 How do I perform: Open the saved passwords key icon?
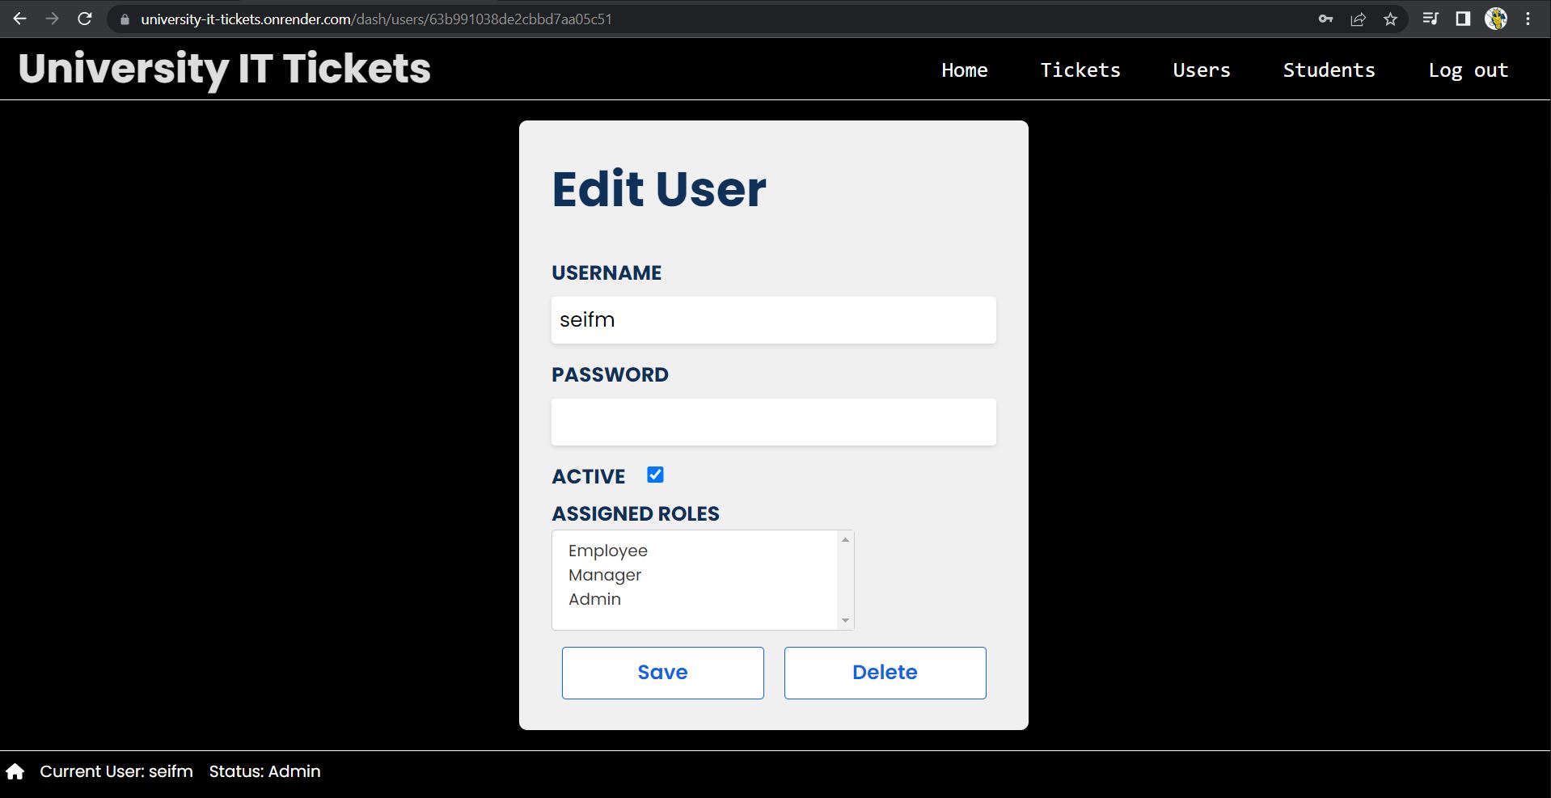(x=1326, y=19)
